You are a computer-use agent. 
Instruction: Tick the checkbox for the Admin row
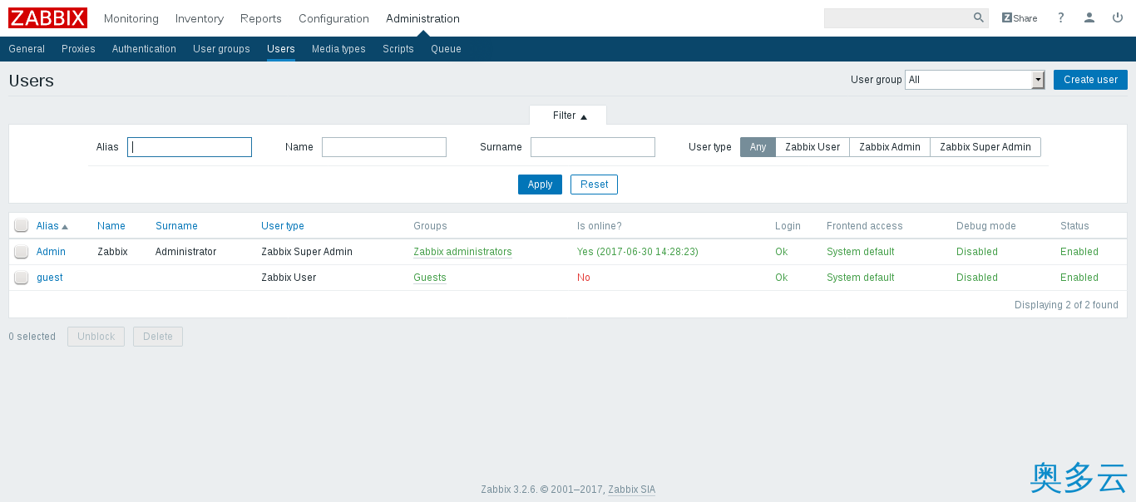[x=22, y=252]
